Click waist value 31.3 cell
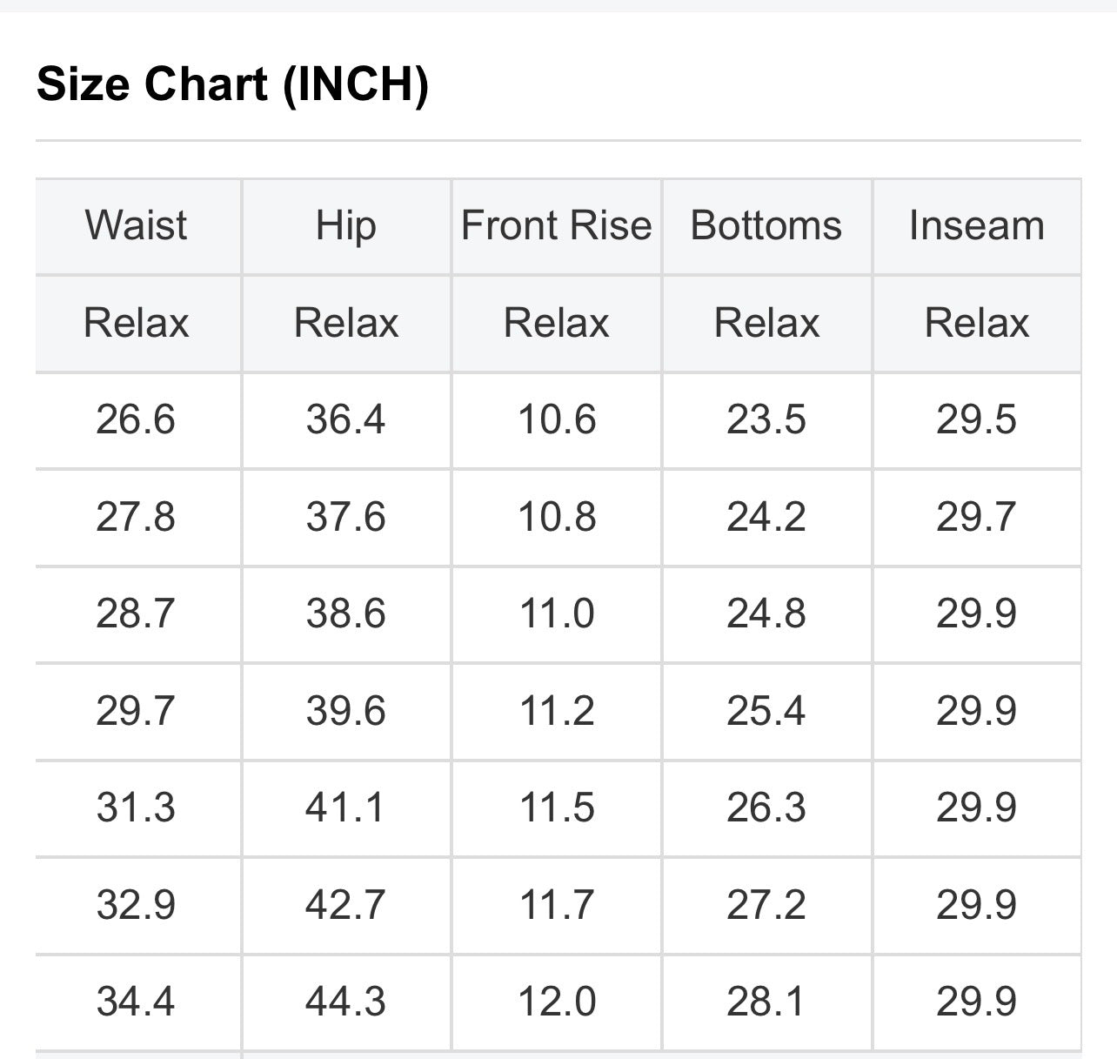Screen dimensions: 1117x1059 (x=136, y=808)
